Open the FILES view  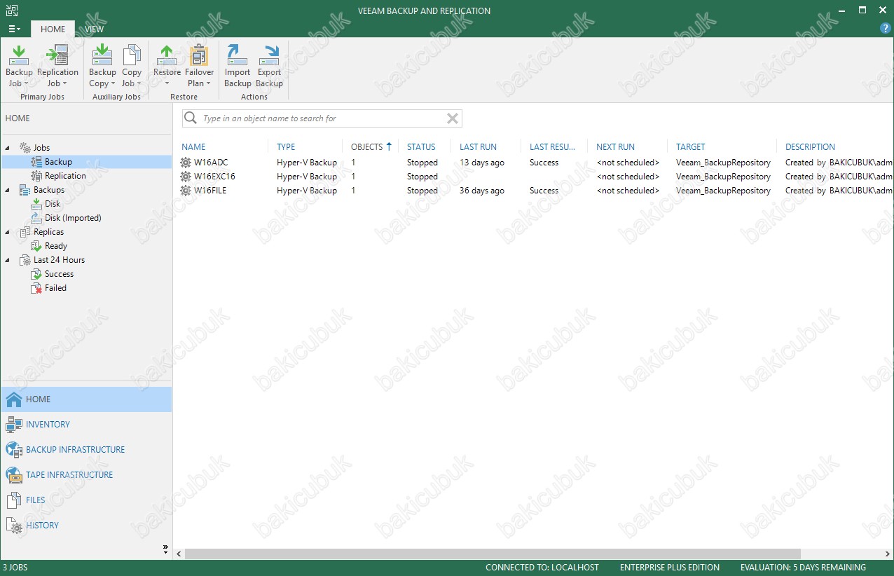(x=36, y=500)
